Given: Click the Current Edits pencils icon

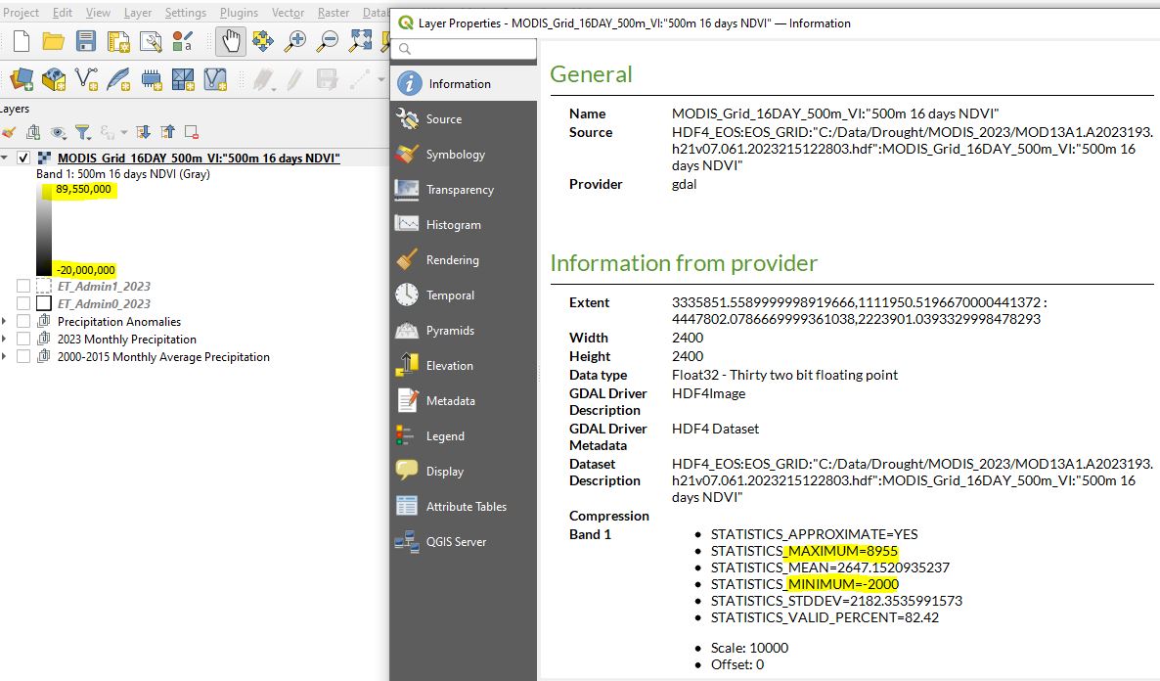Looking at the screenshot, I should coord(263,79).
